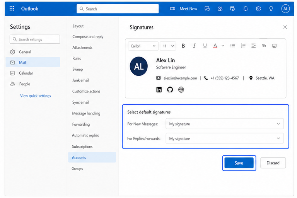Click the GitHub icon in signature
The width and height of the screenshot is (297, 198).
click(x=170, y=90)
